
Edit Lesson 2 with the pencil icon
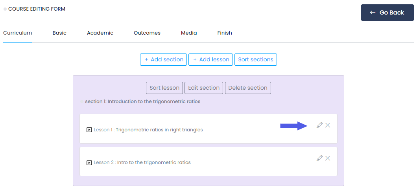tap(319, 158)
